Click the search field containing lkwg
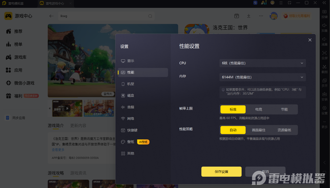This screenshot has height=188, width=330. pyautogui.click(x=106, y=16)
